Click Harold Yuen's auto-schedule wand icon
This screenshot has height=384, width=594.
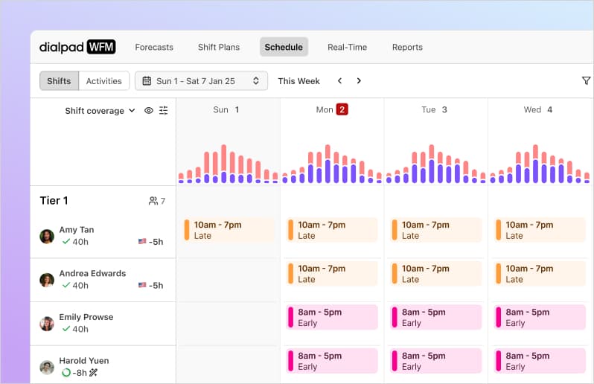tap(93, 373)
